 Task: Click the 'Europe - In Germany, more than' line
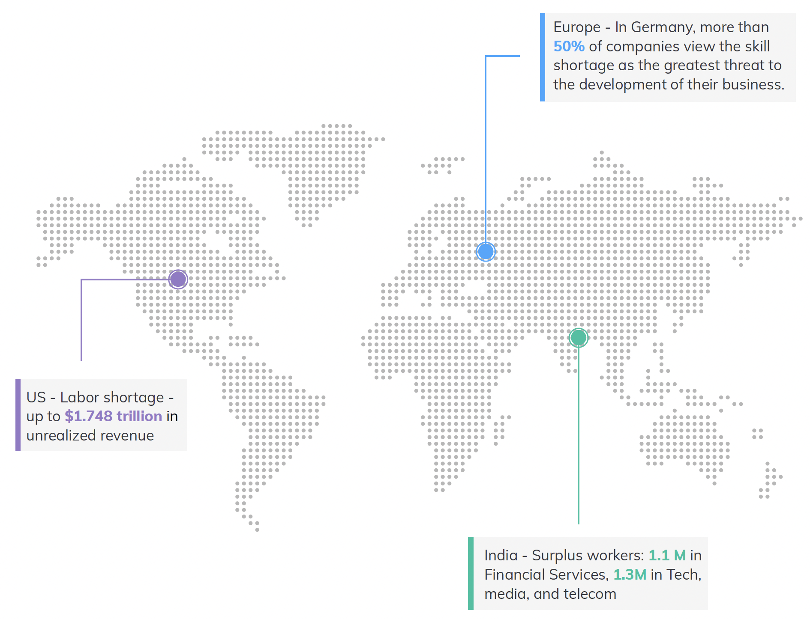[661, 27]
